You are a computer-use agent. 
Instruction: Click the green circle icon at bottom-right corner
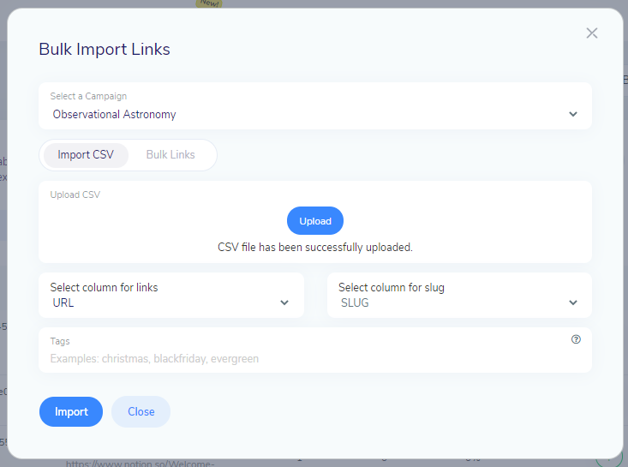[609, 458]
